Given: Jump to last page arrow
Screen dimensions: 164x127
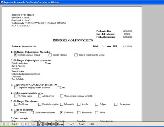Looking at the screenshot, I should (x=26, y=124).
